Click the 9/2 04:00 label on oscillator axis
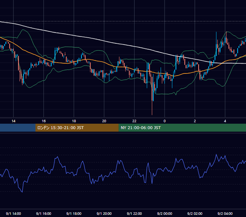This screenshot has width=246, height=217. tap(225, 213)
